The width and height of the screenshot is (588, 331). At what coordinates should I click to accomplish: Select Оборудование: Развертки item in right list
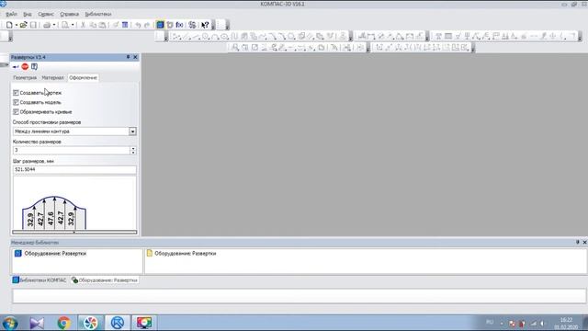point(185,254)
